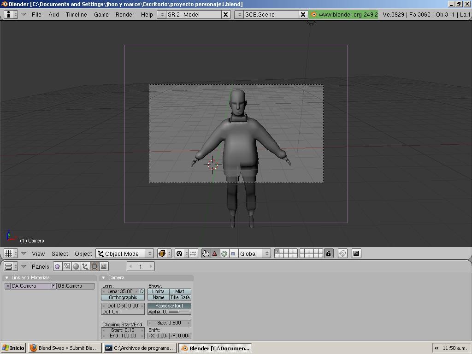Toggle Title Safe display
The image size is (472, 354).
click(x=180, y=297)
